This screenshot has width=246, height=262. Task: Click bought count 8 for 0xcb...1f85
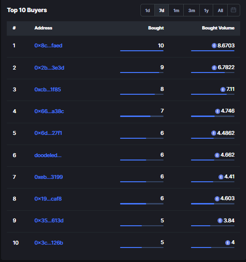(x=162, y=89)
